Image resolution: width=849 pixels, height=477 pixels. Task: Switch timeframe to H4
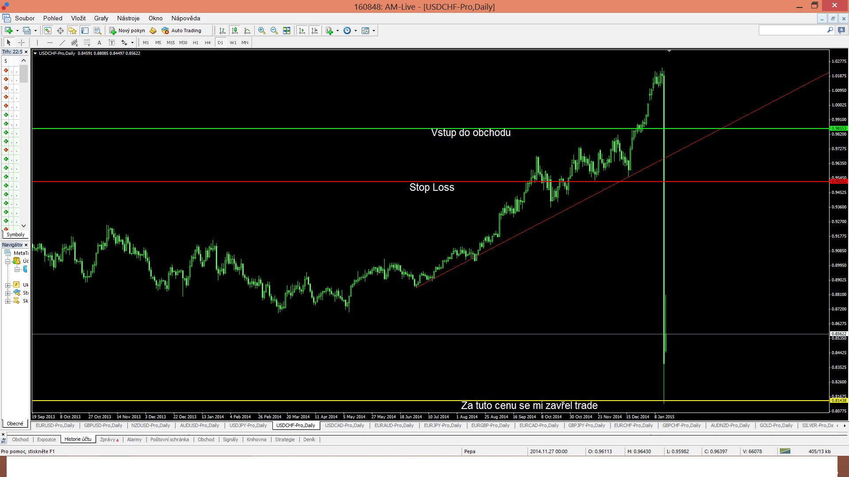[208, 42]
